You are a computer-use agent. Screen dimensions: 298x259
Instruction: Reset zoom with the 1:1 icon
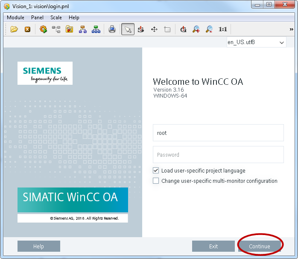pos(222,30)
